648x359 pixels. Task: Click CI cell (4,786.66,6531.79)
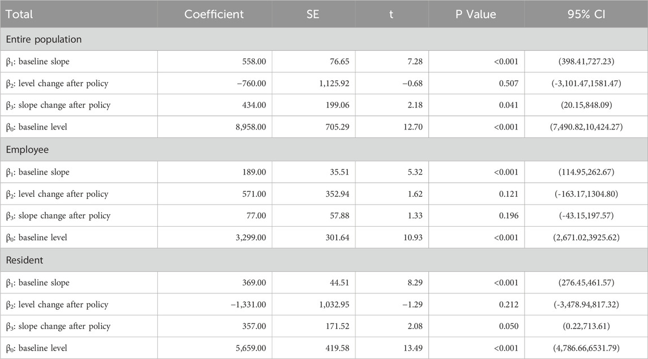click(x=586, y=348)
